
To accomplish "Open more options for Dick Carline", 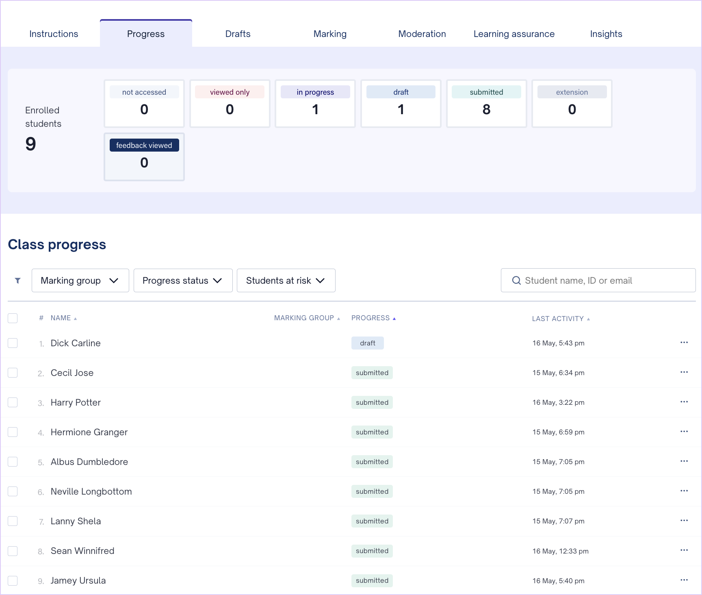I will coord(684,343).
